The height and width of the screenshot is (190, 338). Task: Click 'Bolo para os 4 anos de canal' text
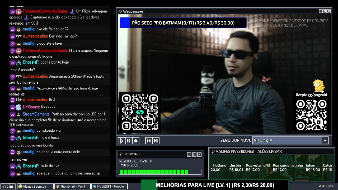(280, 25)
